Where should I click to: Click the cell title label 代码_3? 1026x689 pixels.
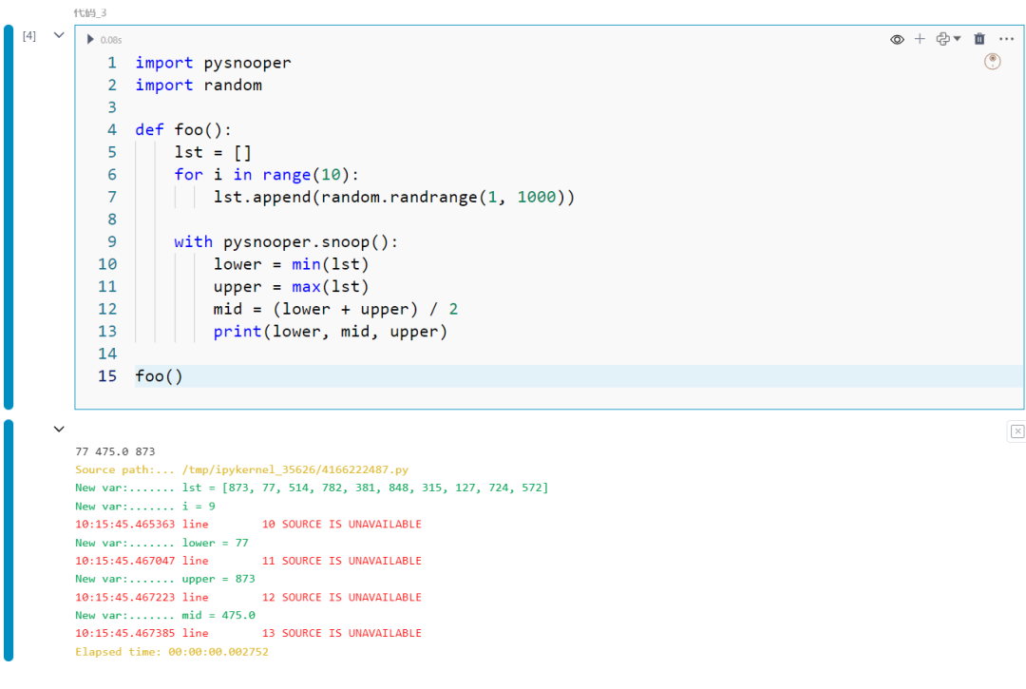coord(89,13)
